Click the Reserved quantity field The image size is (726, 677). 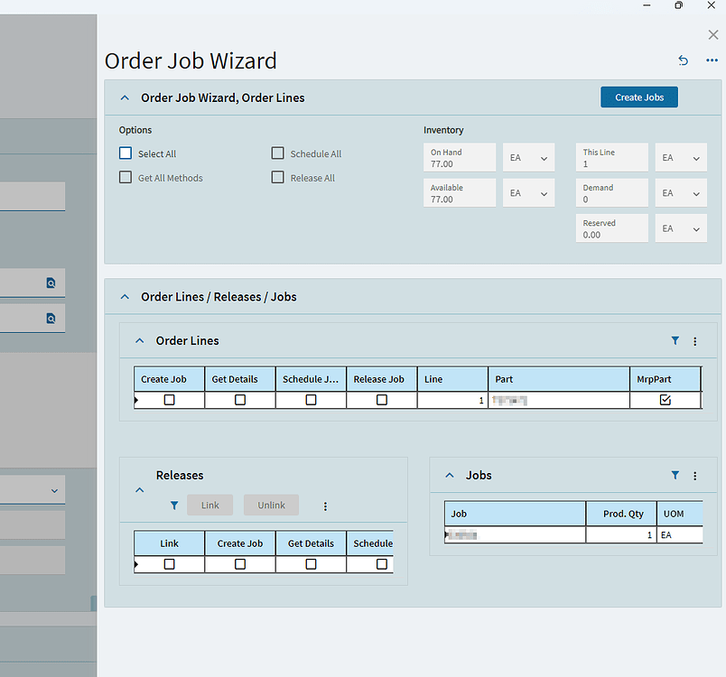click(611, 227)
